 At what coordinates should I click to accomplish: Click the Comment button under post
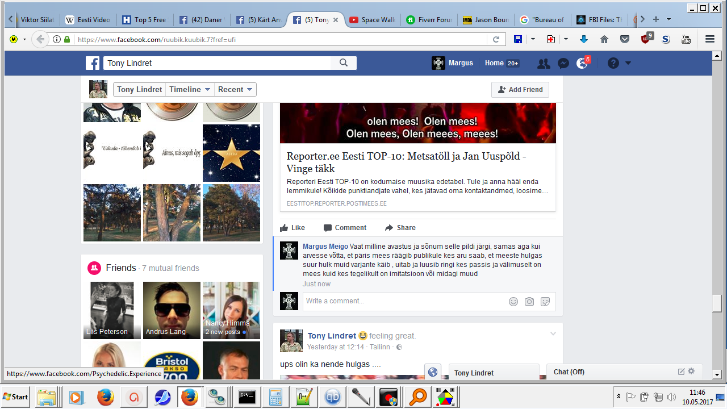point(345,228)
